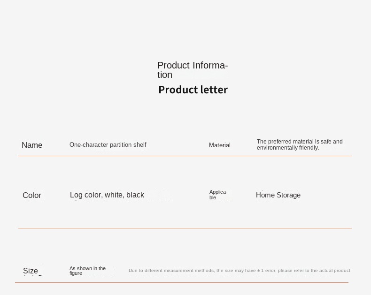Click the divider line under Size row
371x295 pixels.
pos(182,282)
